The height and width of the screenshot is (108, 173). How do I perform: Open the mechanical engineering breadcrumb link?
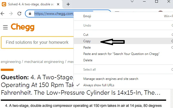[44, 62]
